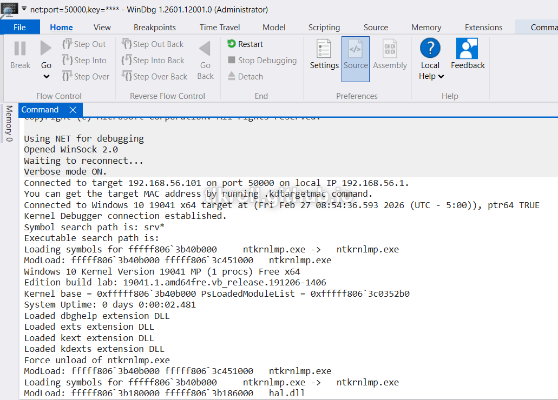Select the Step Over icon
The height and width of the screenshot is (400, 558).
[68, 77]
